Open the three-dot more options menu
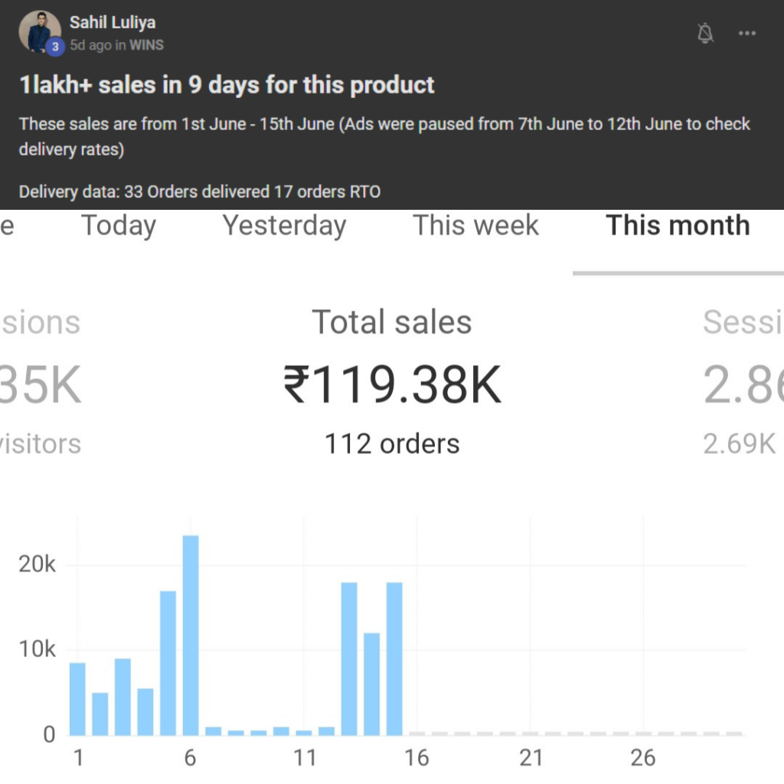 (x=746, y=33)
